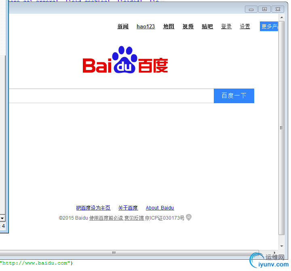Open the 地图 maps link

(x=169, y=27)
